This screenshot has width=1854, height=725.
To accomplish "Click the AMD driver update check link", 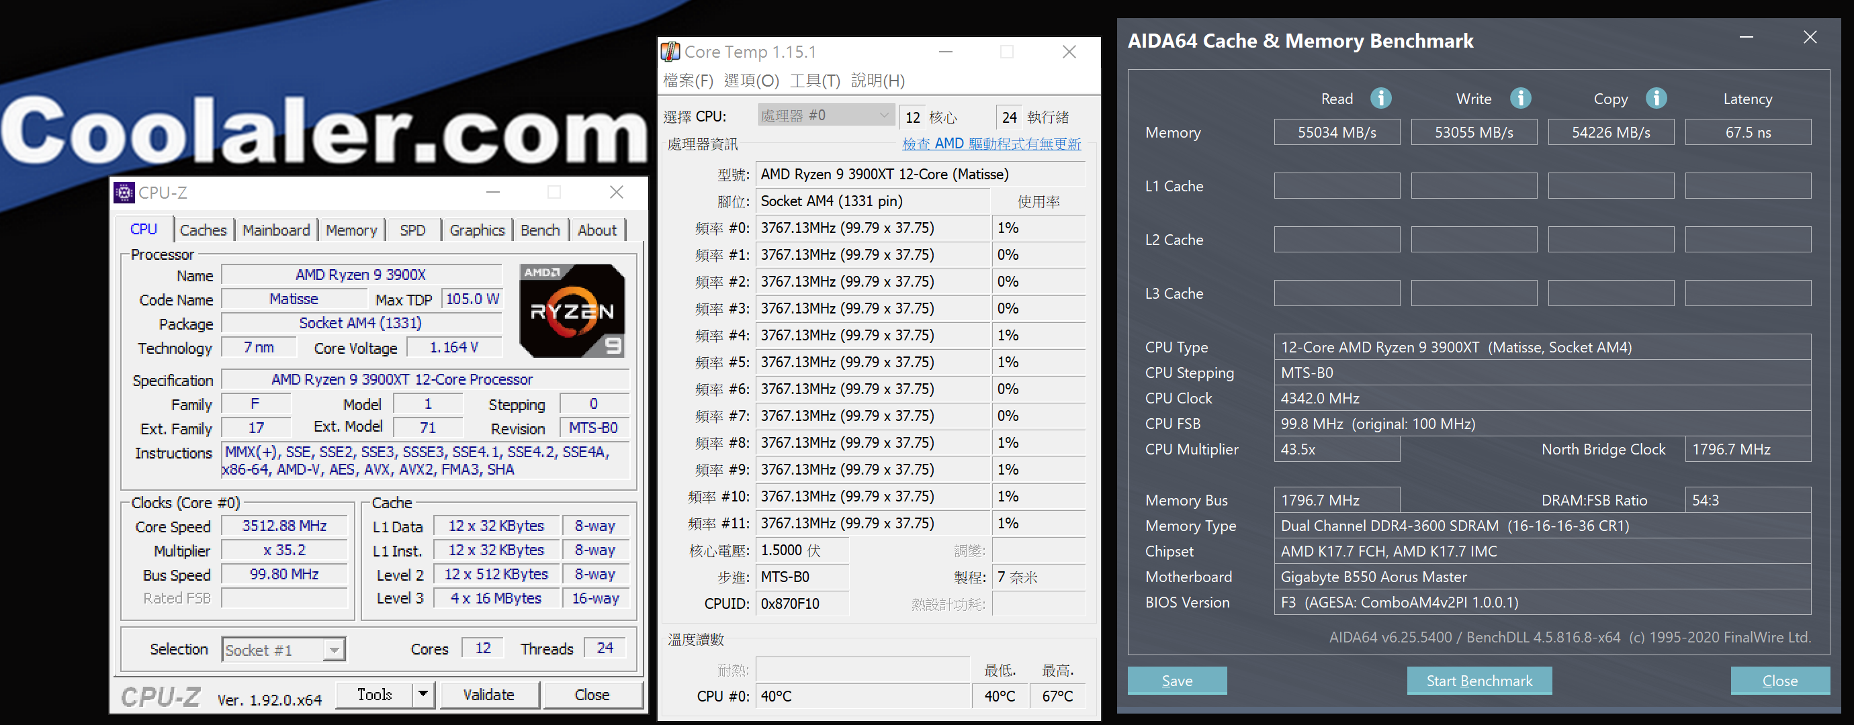I will (x=991, y=144).
